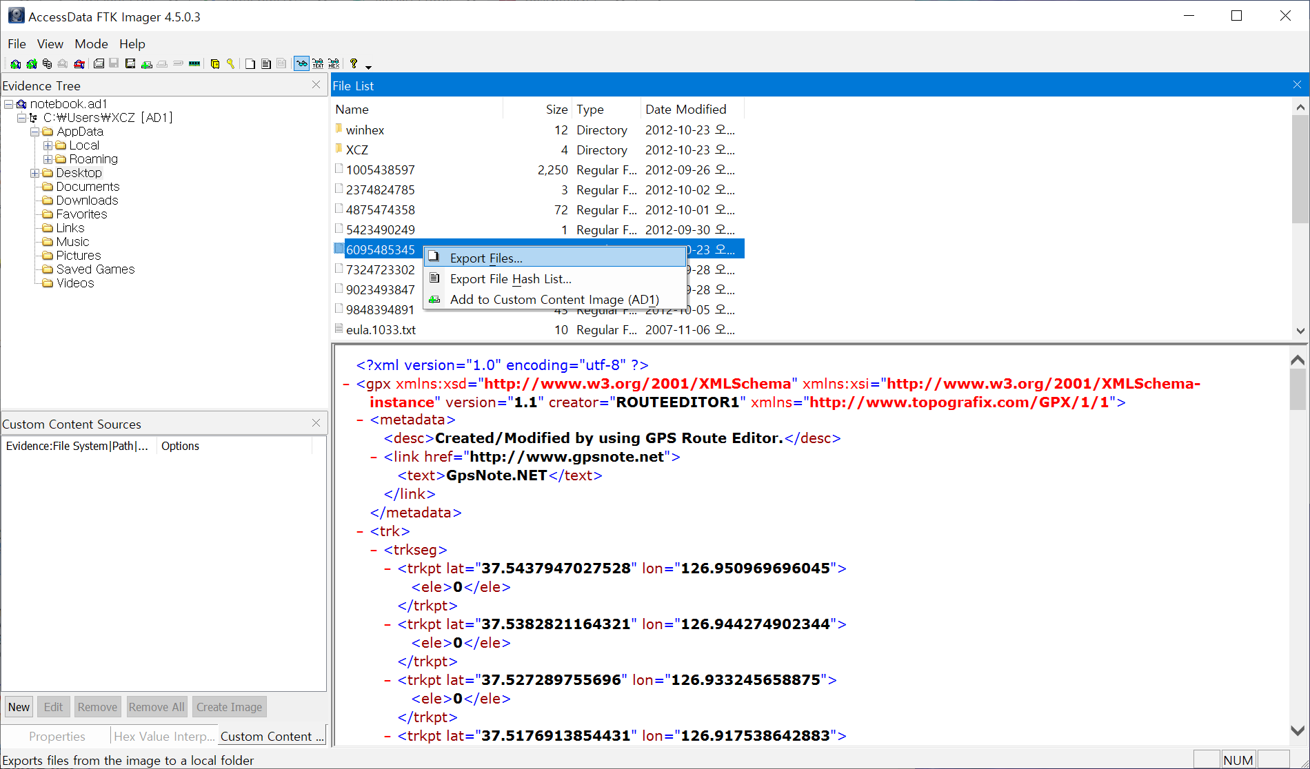Switch to the Custom Content tab

click(x=272, y=736)
